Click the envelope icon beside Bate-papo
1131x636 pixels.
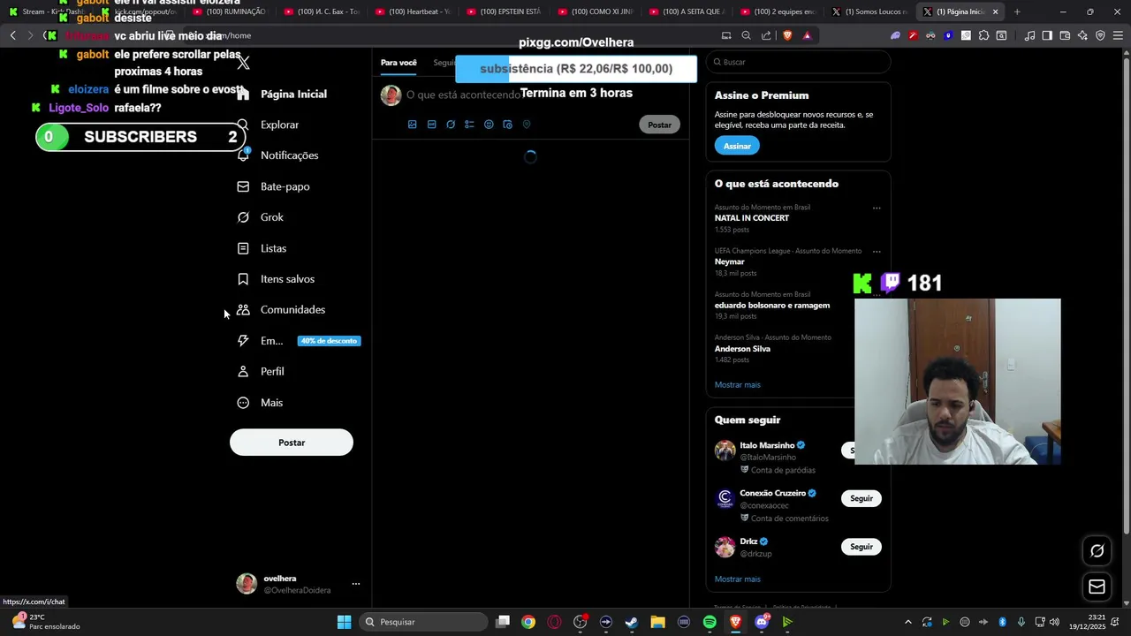pyautogui.click(x=243, y=186)
